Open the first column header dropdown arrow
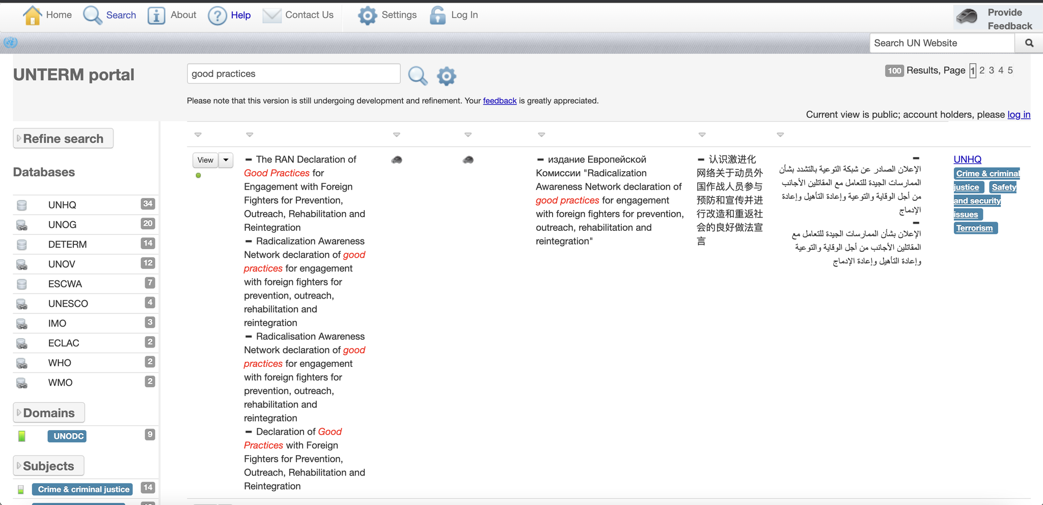 [x=198, y=135]
